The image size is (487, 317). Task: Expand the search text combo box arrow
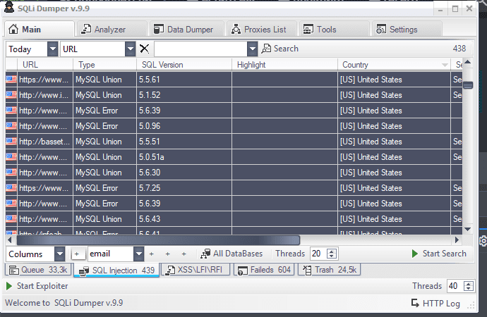[253, 49]
